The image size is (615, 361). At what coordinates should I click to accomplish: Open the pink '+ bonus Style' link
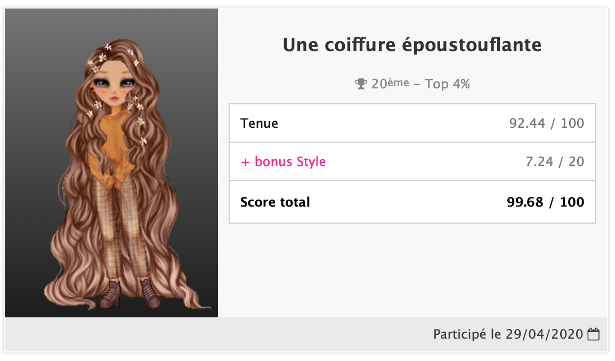[x=283, y=161]
